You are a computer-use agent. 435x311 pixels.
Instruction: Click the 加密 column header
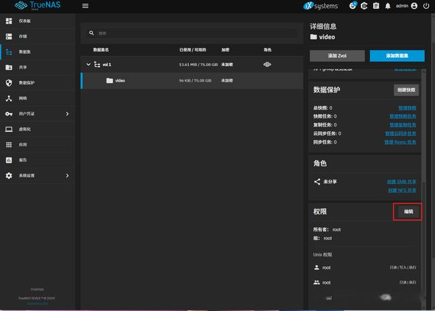[225, 50]
